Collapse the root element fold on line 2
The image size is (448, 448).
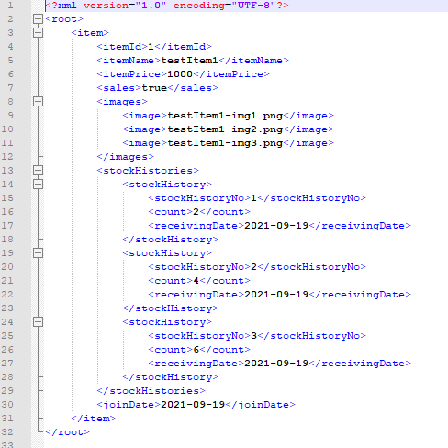coord(38,19)
